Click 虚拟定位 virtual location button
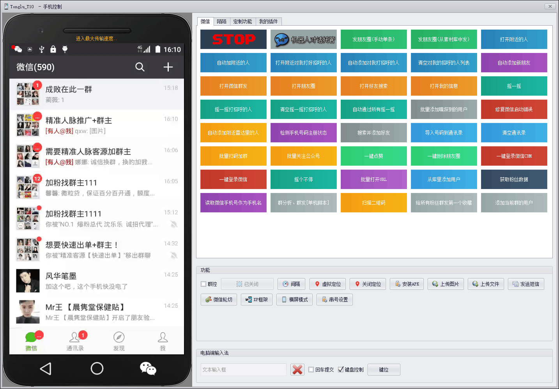This screenshot has width=559, height=389. [328, 284]
